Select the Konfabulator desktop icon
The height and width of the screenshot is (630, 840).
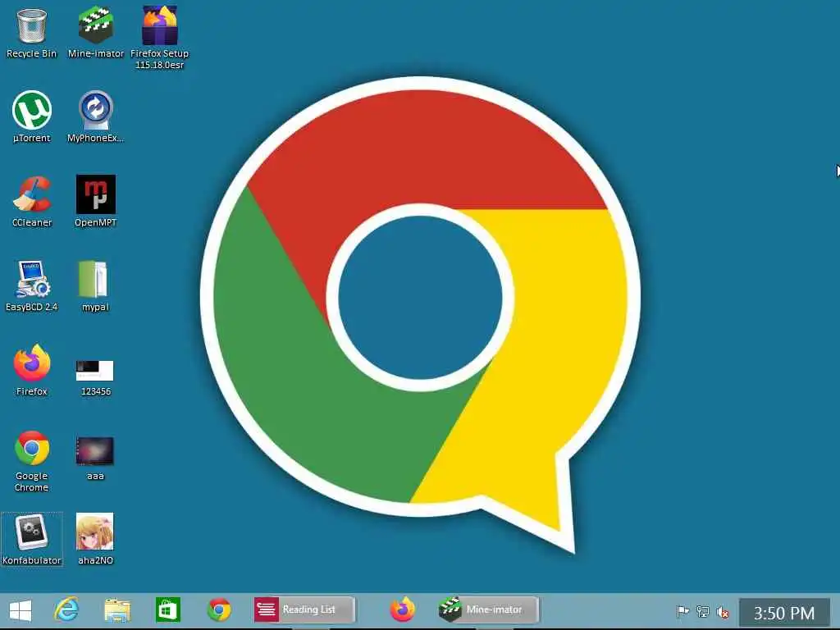32,540
